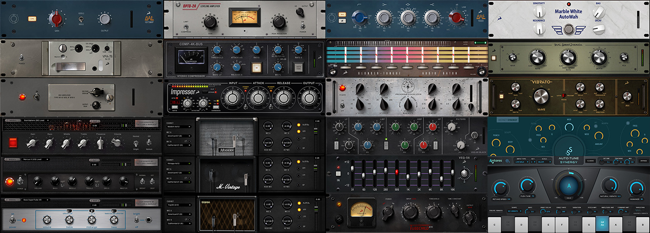The width and height of the screenshot is (650, 233).
Task: Select the HPF option on Modern 4x12 cabinet
Action: click(299, 131)
